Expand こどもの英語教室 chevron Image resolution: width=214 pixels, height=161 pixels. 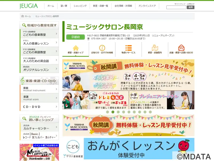[x=56, y=51]
